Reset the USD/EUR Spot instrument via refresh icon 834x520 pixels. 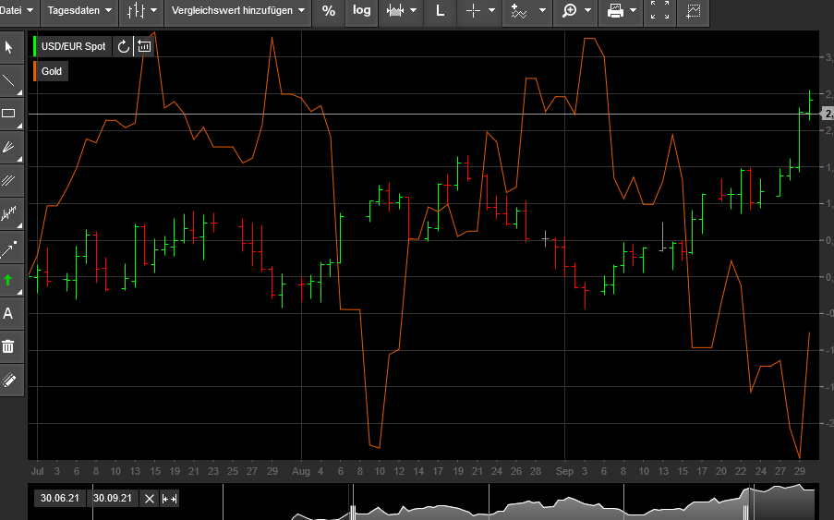124,46
